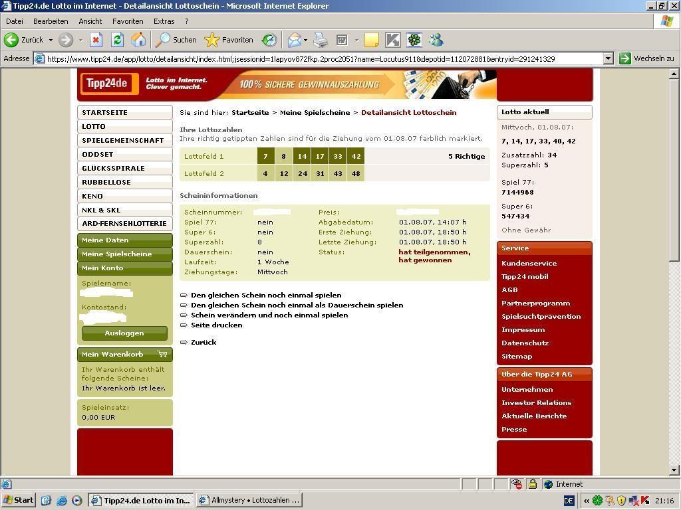This screenshot has height=510, width=681.
Task: Expand the Back button history dropdown
Action: click(51, 40)
